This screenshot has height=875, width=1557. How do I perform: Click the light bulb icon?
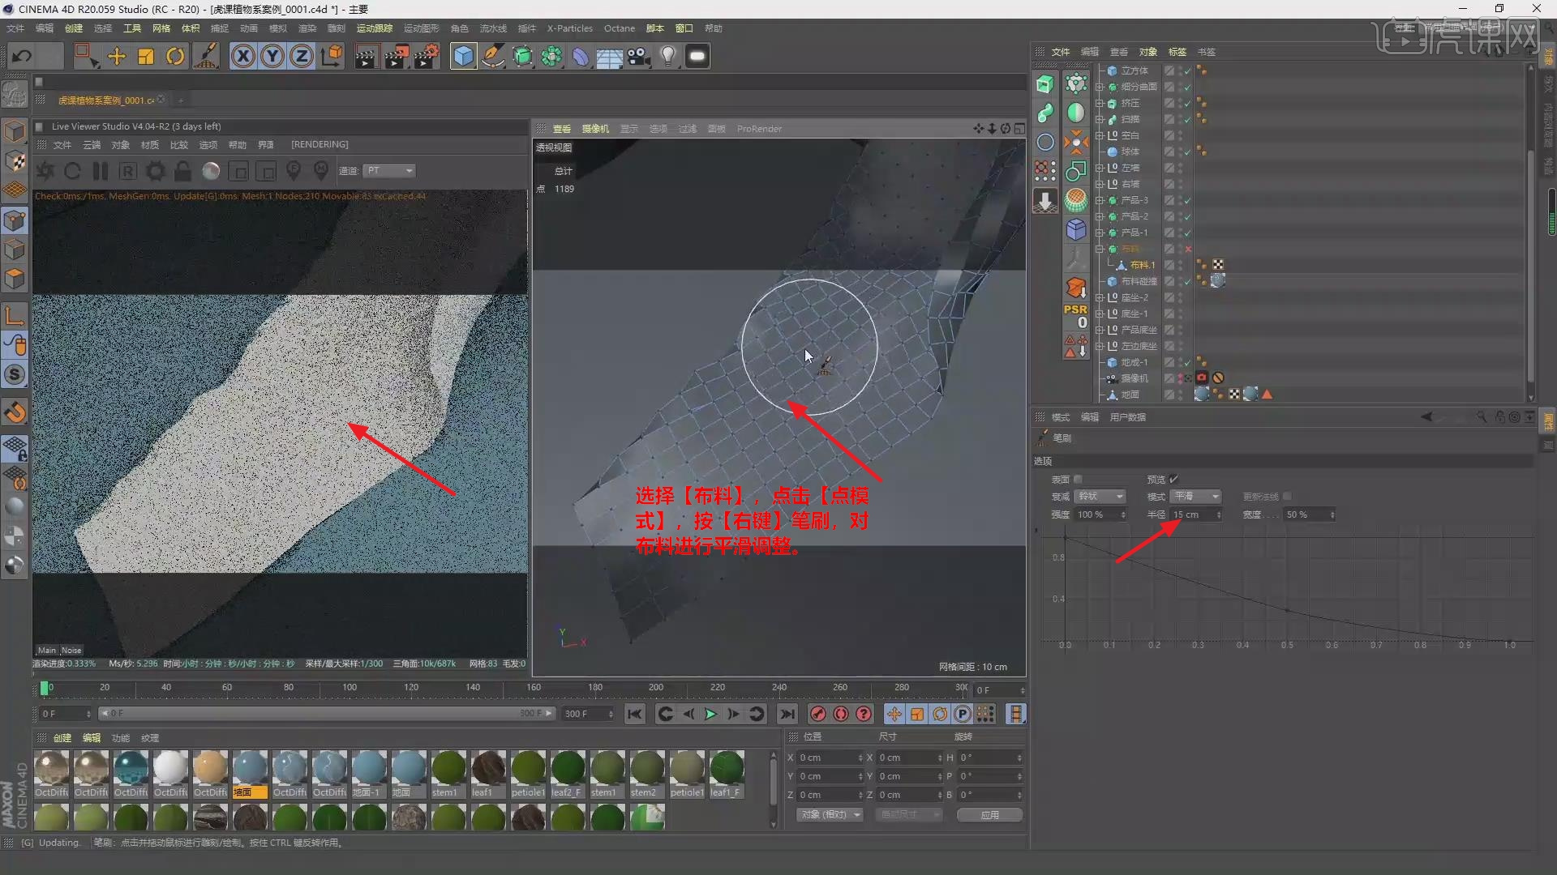[x=668, y=56]
